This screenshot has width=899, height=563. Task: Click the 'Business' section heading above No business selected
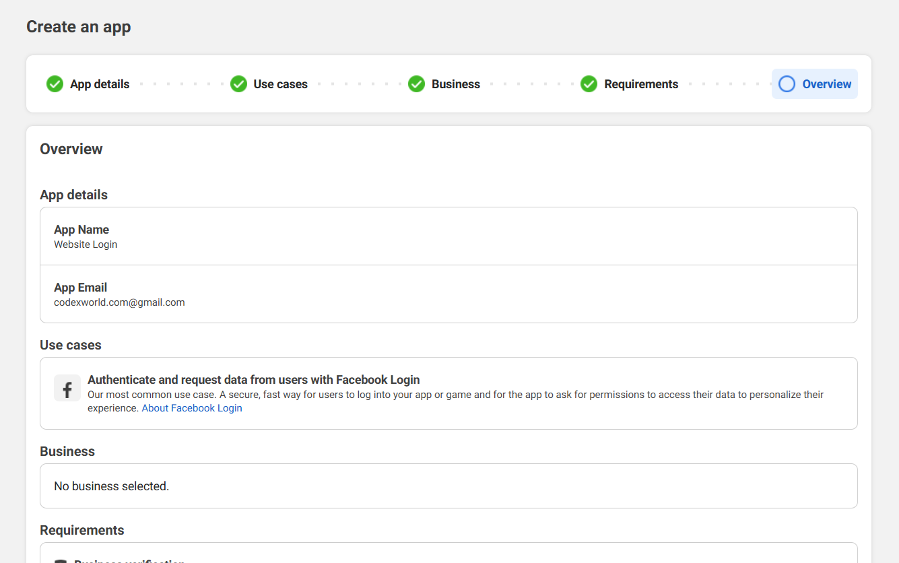tap(67, 451)
